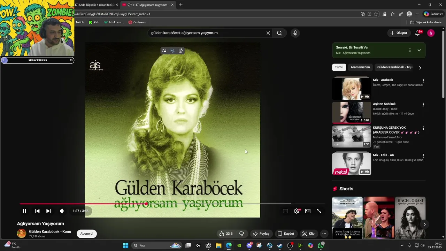Open more options for Mix - Arabesk
The height and width of the screenshot is (251, 446).
coord(424,81)
